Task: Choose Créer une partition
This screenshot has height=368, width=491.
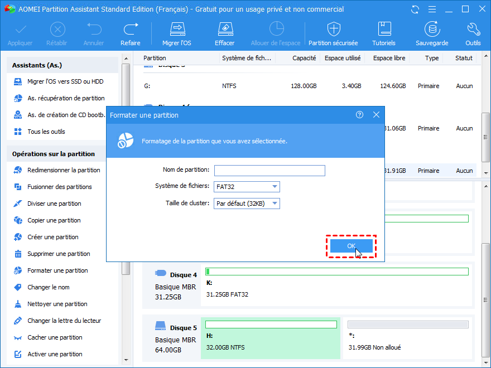Action: [46, 237]
